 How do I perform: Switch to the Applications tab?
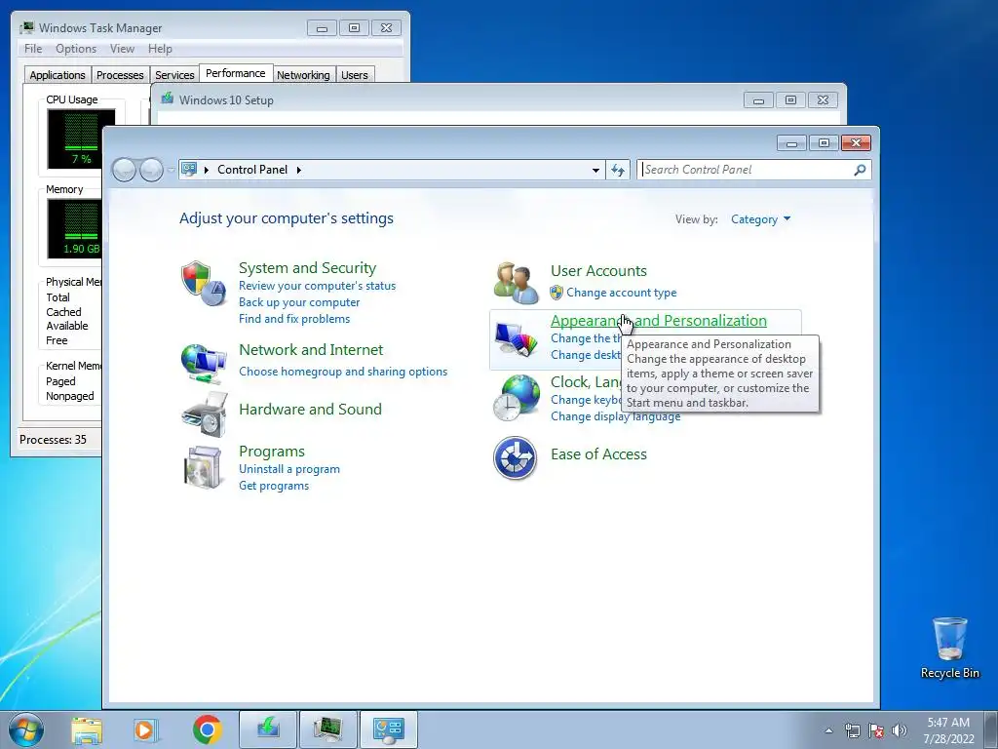[x=58, y=75]
